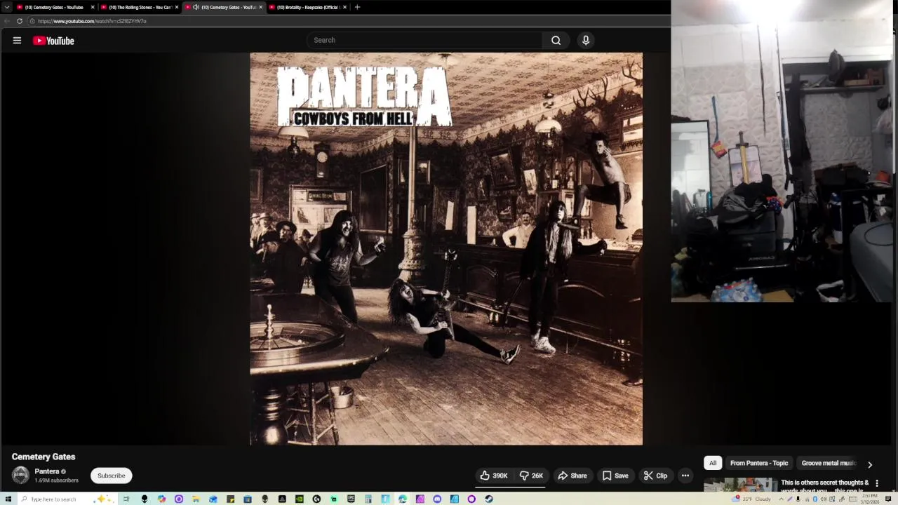
Task: Open the Epic Games launcher on taskbar
Action: tap(351, 499)
